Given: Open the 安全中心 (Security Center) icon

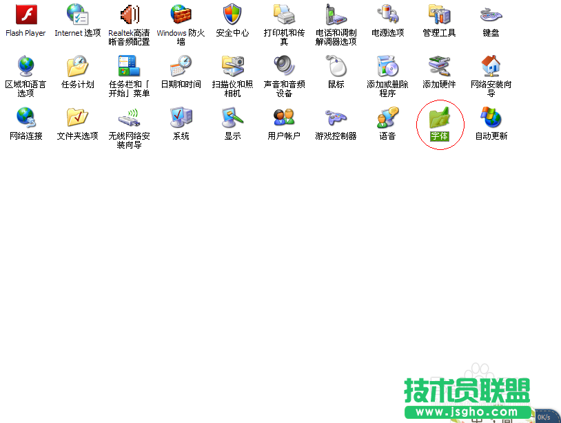Looking at the screenshot, I should [x=232, y=14].
